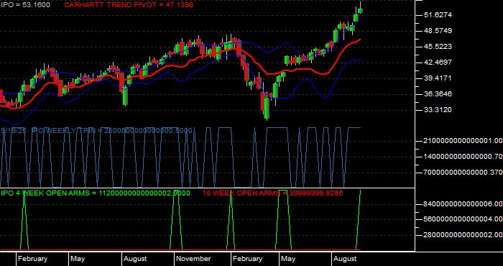This screenshot has width=503, height=266.
Task: Click the 2100000000000001.00 TRIN axis value
Action: click(x=463, y=141)
